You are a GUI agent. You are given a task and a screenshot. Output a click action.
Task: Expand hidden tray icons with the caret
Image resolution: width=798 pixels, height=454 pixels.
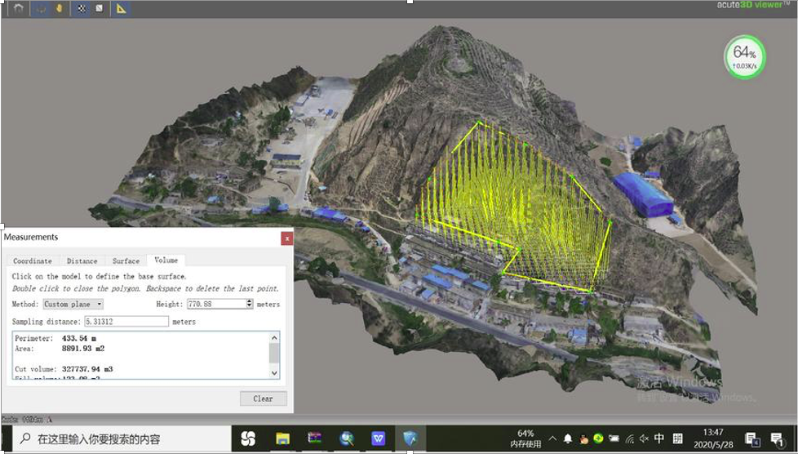coord(552,438)
